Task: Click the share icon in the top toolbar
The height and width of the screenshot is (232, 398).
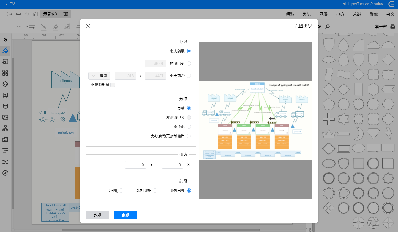Action: 10,14
